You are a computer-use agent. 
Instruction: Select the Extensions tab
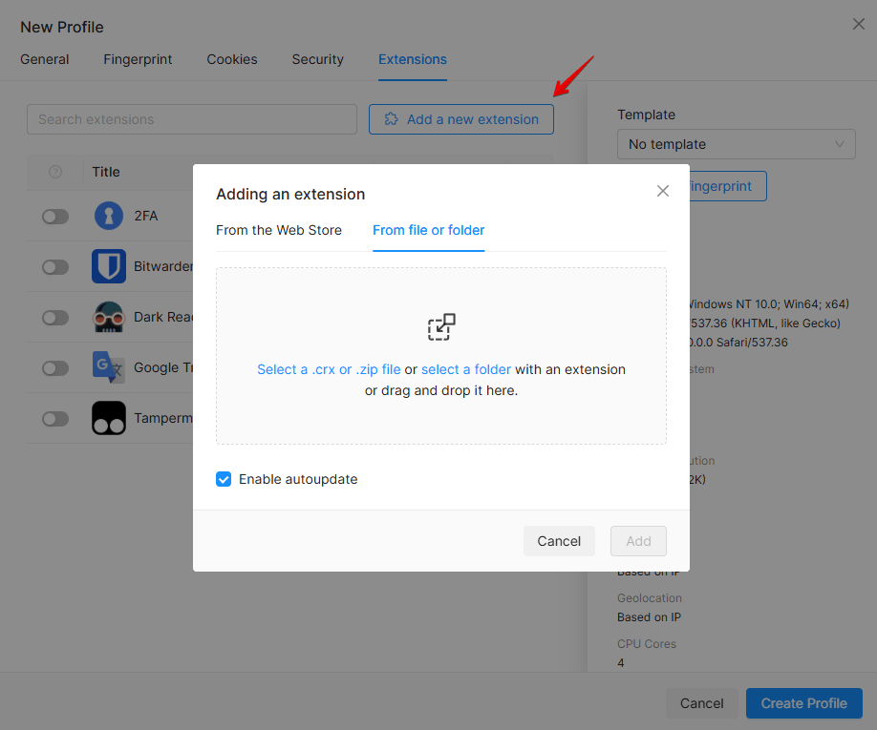click(x=413, y=59)
